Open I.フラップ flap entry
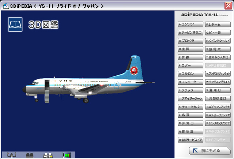Viewport: 234px width, 159px height. pos(190,90)
